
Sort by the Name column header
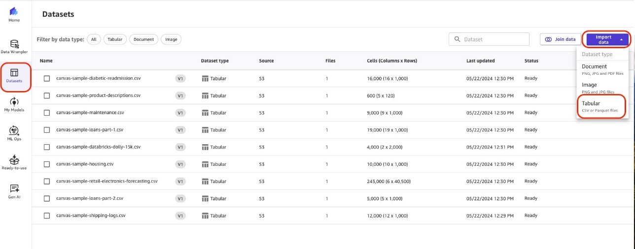(46, 61)
